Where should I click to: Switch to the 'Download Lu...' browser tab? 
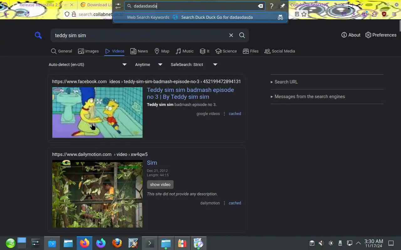click(x=96, y=5)
